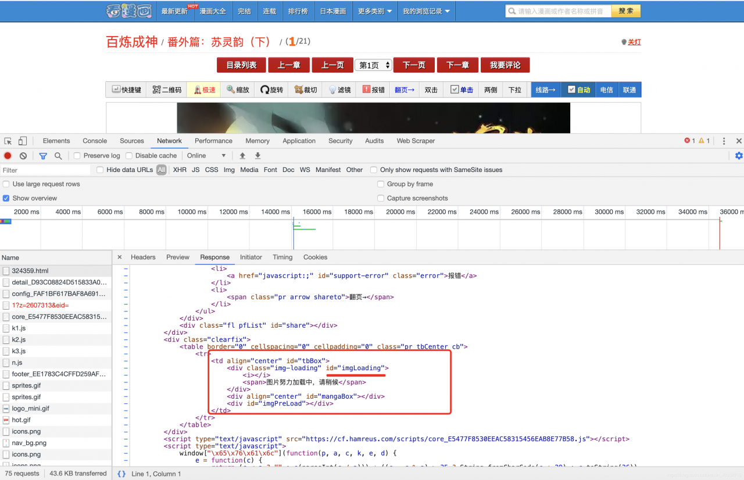The width and height of the screenshot is (744, 480).
Task: Open the Cookies sub-tab
Action: (x=315, y=257)
